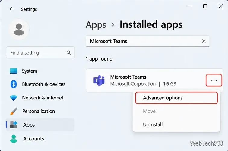
Task: Choose Advanced options from the menu
Action: pyautogui.click(x=176, y=98)
